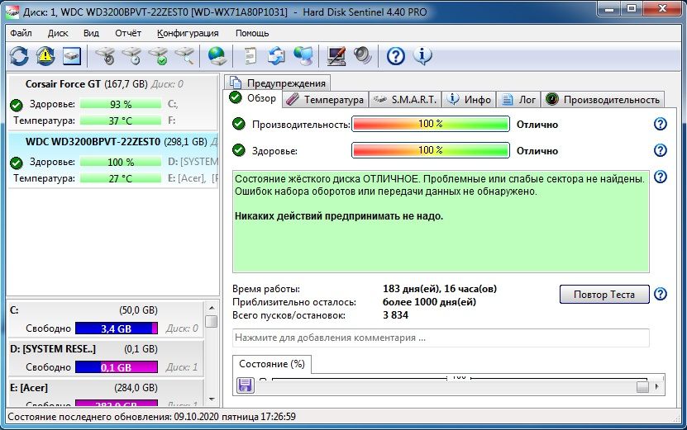
Task: Click the speaker sound toolbar icon
Action: coord(362,55)
